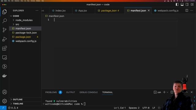
Task: Create a new terminal with plus icon
Action: pos(164,92)
